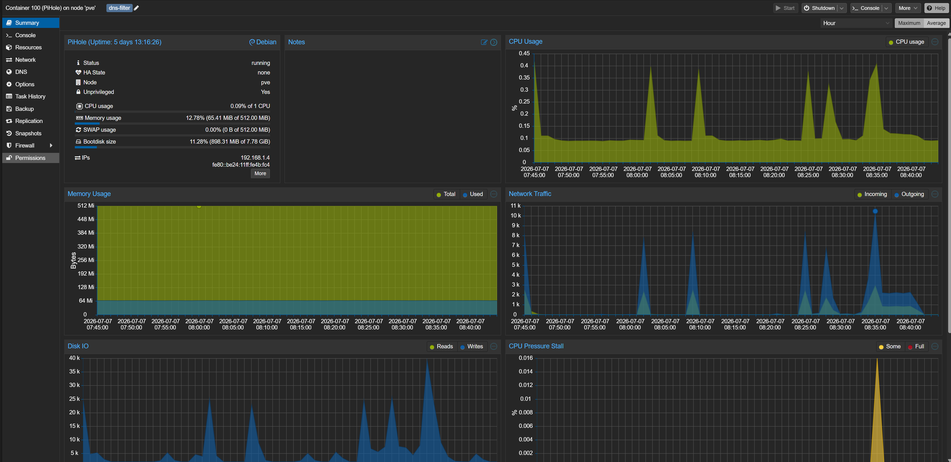Open Options in the sidebar
The width and height of the screenshot is (951, 462).
coord(31,84)
